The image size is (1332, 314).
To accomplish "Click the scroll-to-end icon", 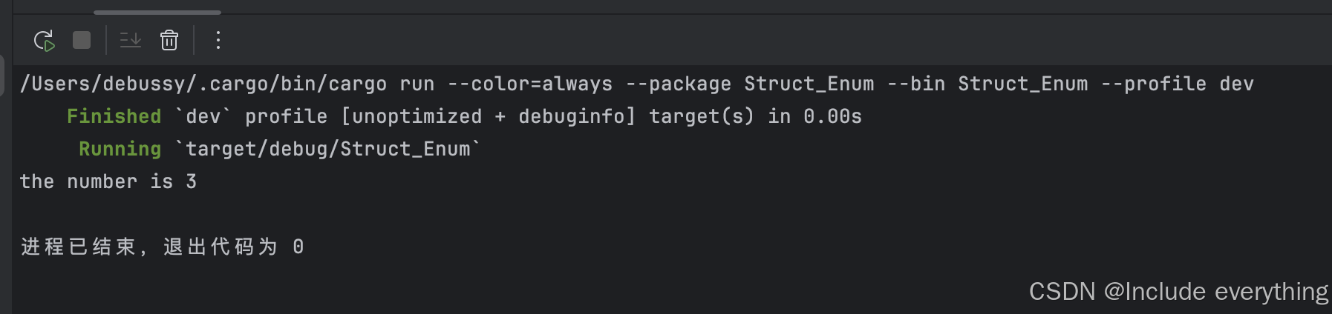I will pyautogui.click(x=131, y=40).
